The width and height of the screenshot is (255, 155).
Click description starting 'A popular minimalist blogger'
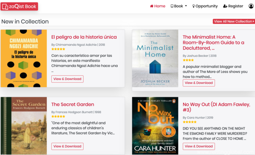click(x=215, y=72)
